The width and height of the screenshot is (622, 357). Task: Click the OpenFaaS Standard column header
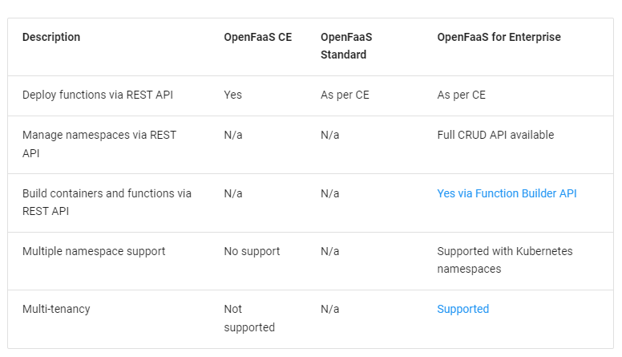346,46
